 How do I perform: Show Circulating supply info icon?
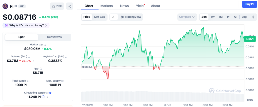click(47, 93)
